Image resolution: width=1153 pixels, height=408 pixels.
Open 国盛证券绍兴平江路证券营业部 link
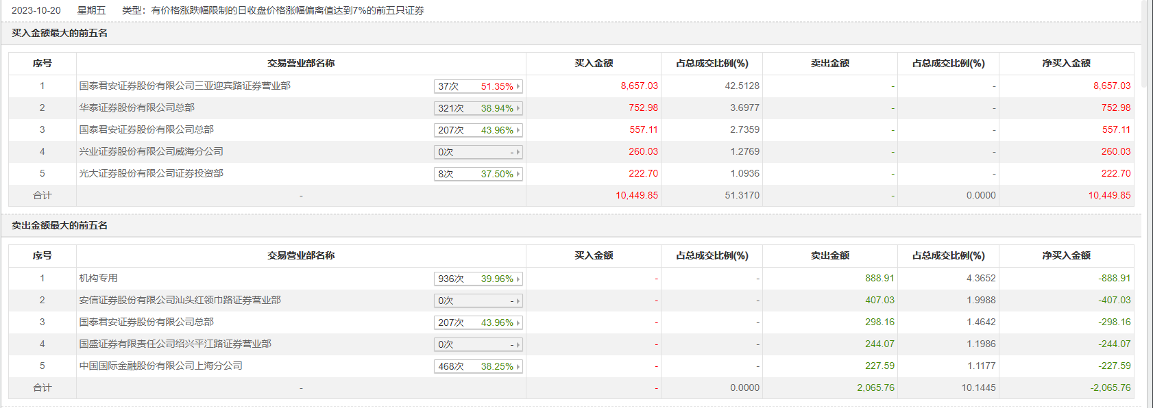click(x=175, y=344)
